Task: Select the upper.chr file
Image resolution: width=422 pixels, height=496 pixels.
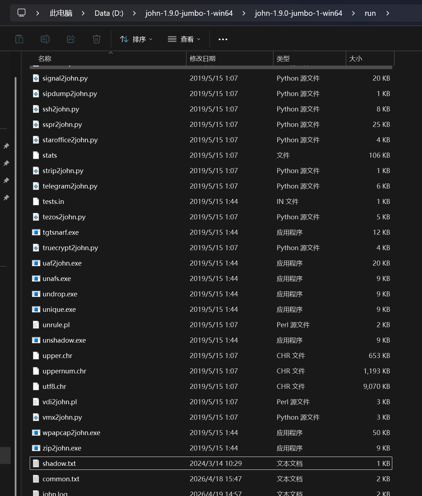Action: (x=211, y=356)
